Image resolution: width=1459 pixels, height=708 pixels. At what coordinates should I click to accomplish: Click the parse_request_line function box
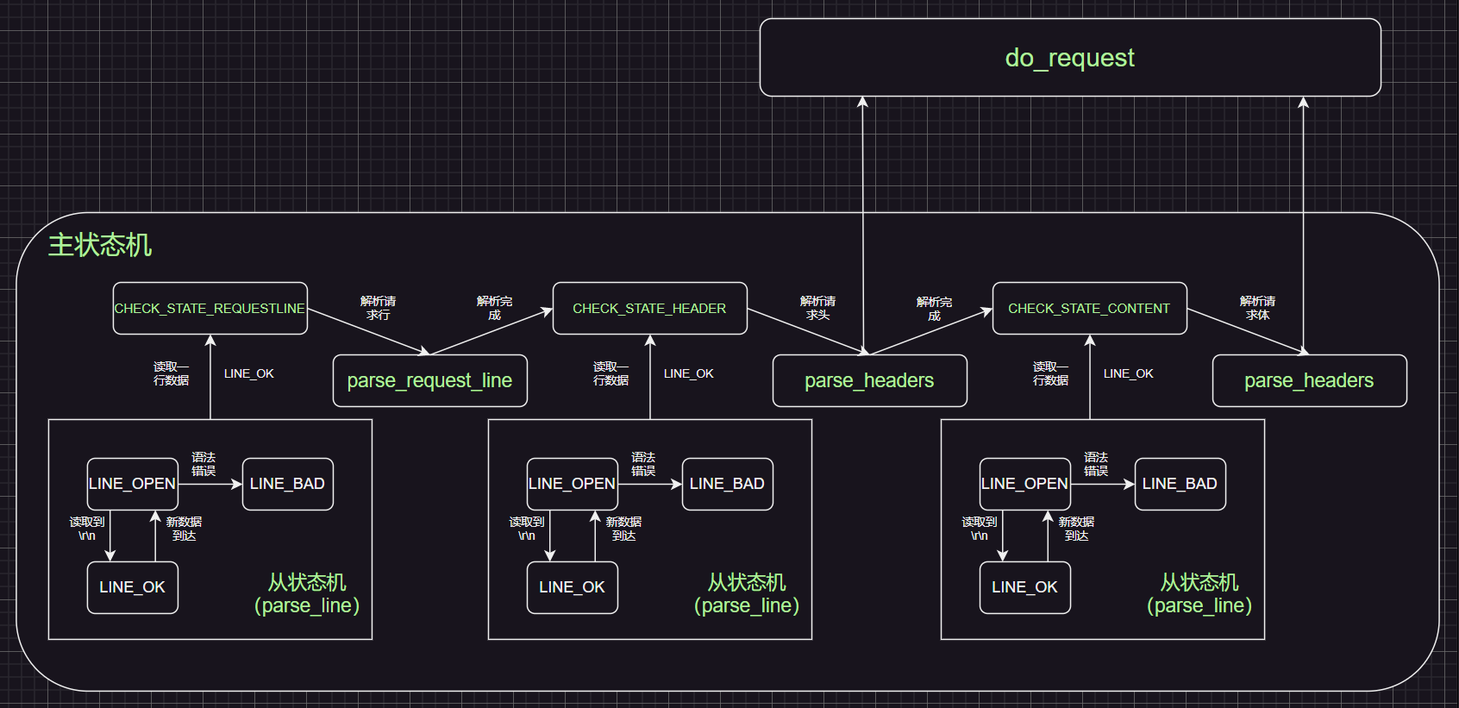click(x=430, y=381)
